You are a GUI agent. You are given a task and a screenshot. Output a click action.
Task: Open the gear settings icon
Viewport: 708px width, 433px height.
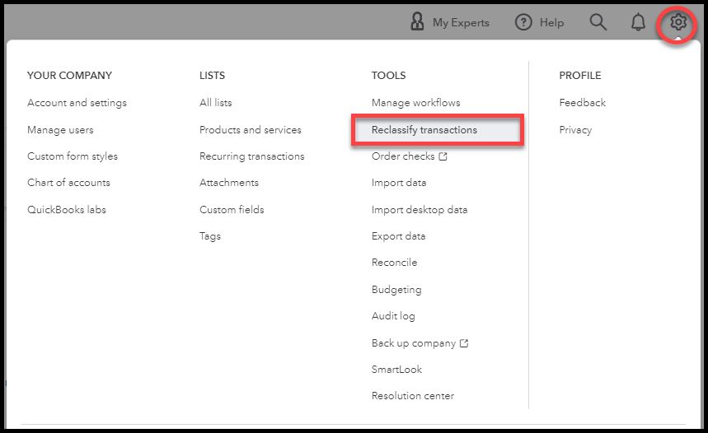(x=678, y=22)
